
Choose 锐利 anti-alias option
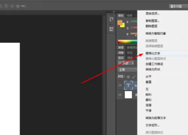pos(149,94)
